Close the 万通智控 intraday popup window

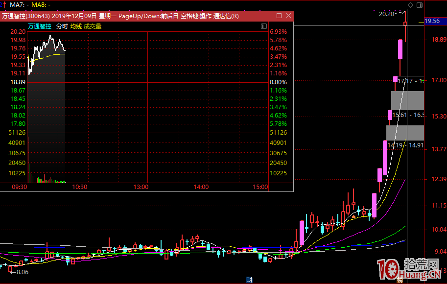288,16
